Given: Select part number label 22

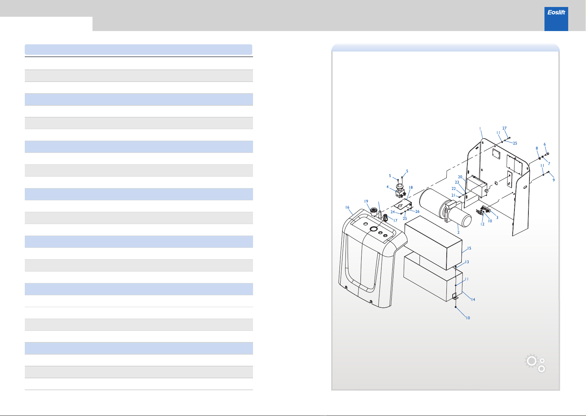Looking at the screenshot, I should click(454, 188).
